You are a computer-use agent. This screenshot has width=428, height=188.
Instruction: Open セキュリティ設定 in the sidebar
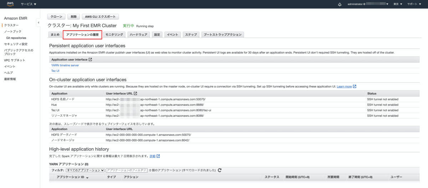click(x=16, y=44)
